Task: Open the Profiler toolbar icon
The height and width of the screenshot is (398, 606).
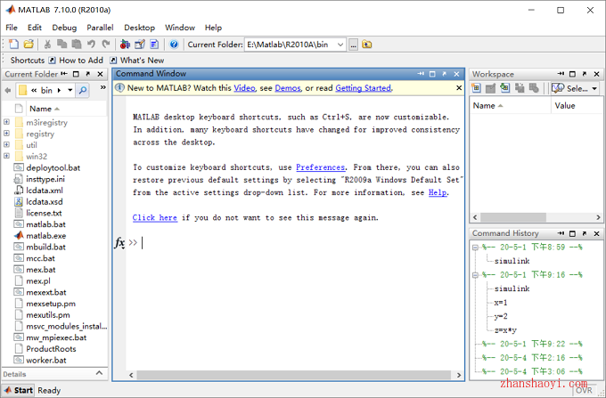Action: click(x=154, y=45)
